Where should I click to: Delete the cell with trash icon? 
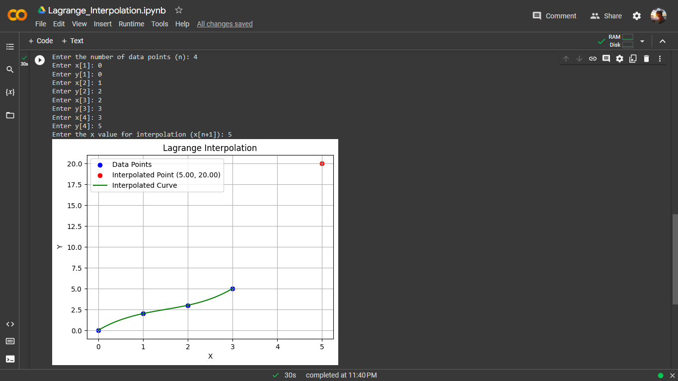(646, 59)
